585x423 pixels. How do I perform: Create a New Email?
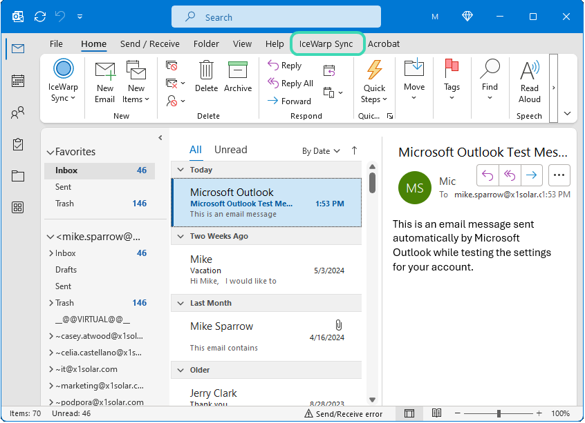[105, 83]
